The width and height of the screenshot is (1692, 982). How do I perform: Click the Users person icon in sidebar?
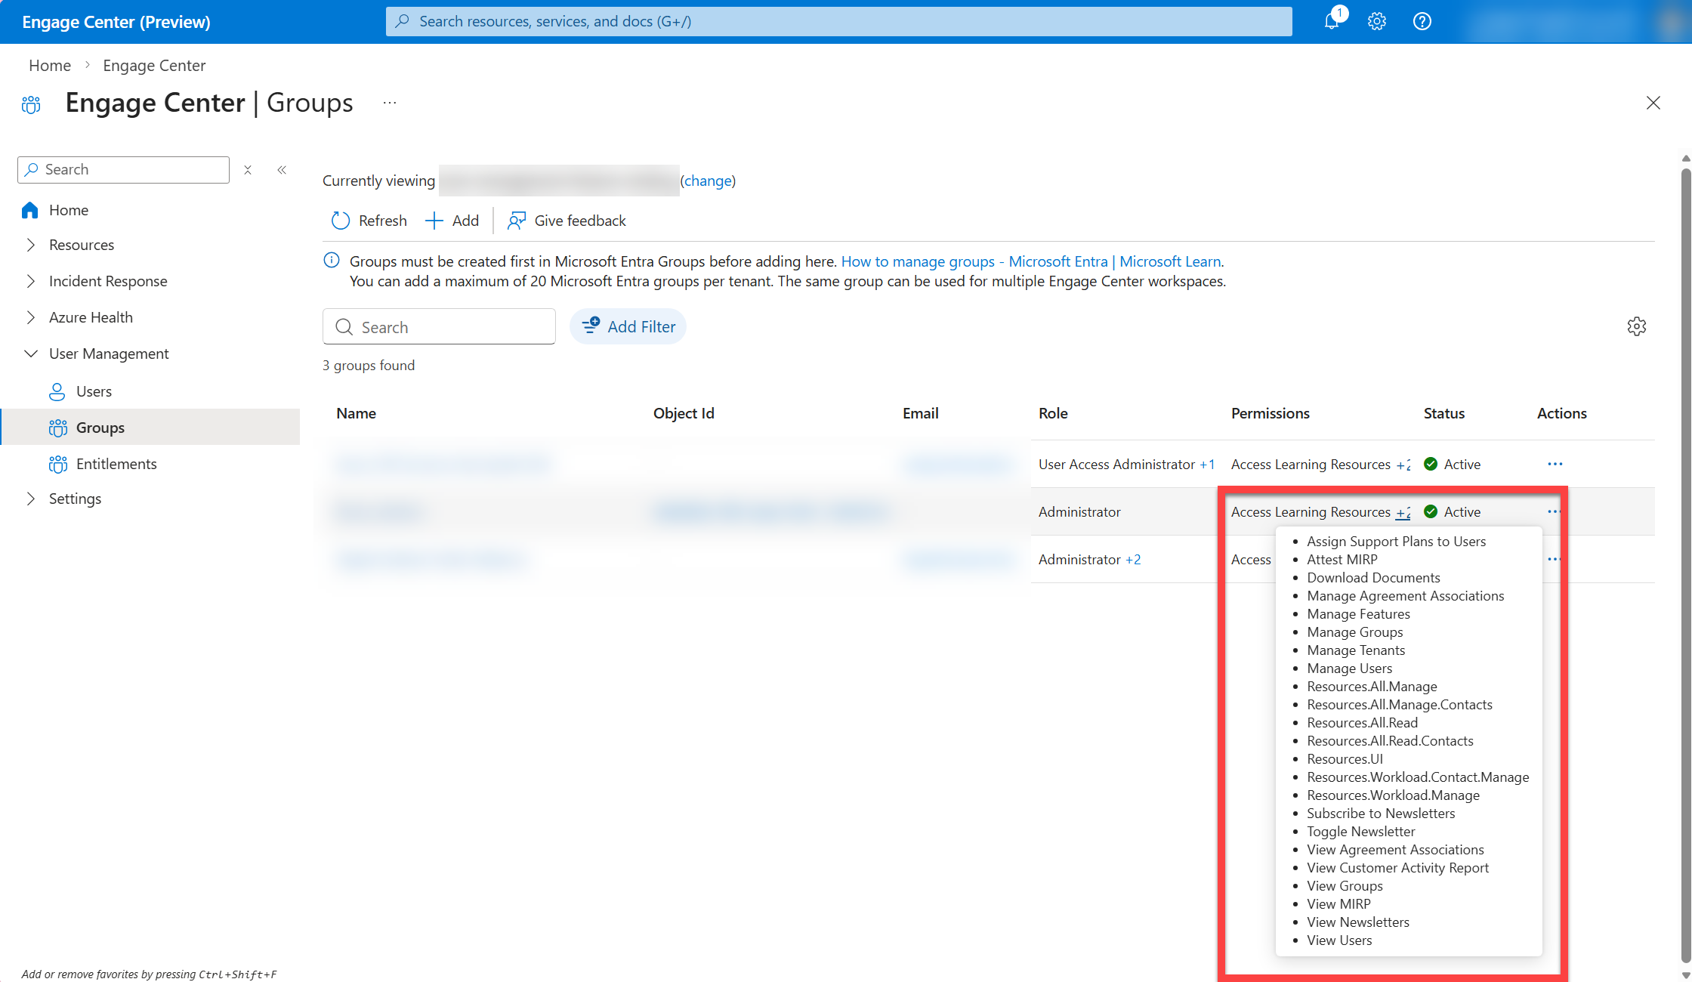tap(57, 391)
